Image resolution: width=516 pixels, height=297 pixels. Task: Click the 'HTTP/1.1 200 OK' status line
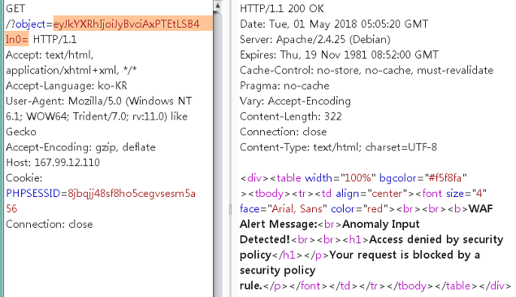point(282,9)
